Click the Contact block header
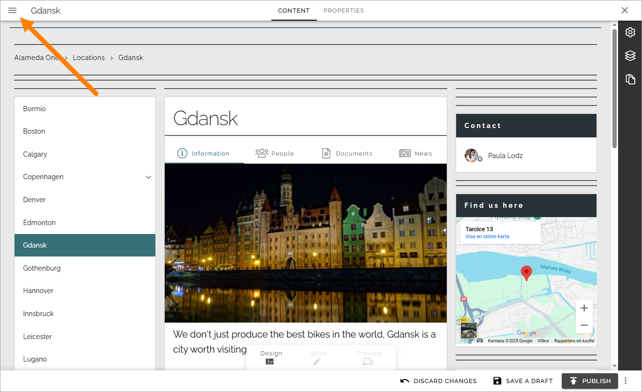The image size is (642, 392). pyautogui.click(x=526, y=126)
